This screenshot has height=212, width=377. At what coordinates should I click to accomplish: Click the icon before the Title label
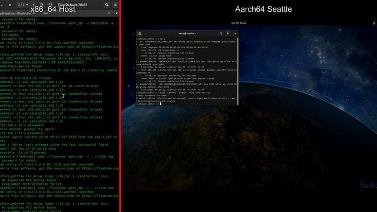(x=50, y=5)
